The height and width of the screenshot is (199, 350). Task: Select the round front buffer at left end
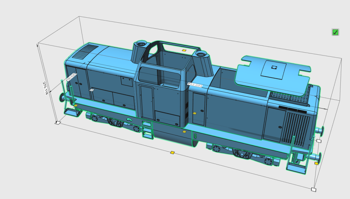tap(63, 97)
